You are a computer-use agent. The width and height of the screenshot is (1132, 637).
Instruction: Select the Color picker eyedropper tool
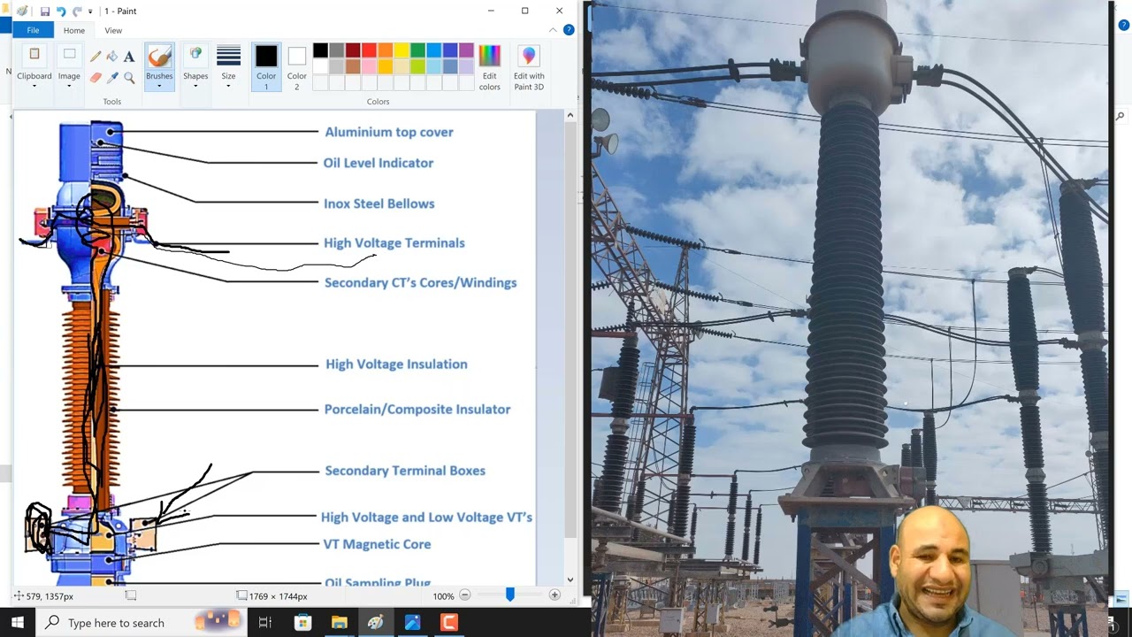click(112, 78)
